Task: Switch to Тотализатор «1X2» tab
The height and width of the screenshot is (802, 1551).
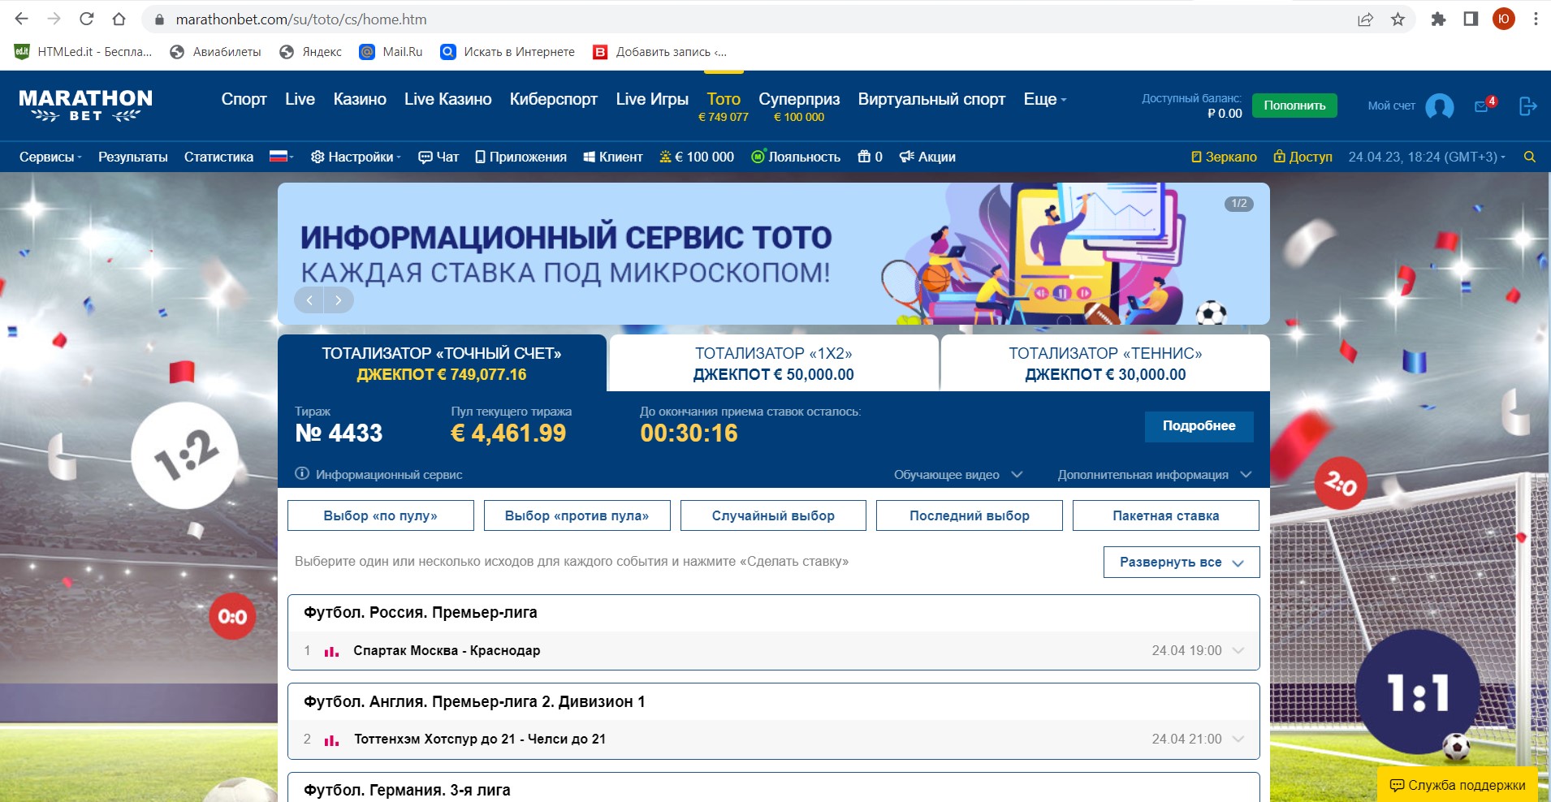Action: pos(773,364)
